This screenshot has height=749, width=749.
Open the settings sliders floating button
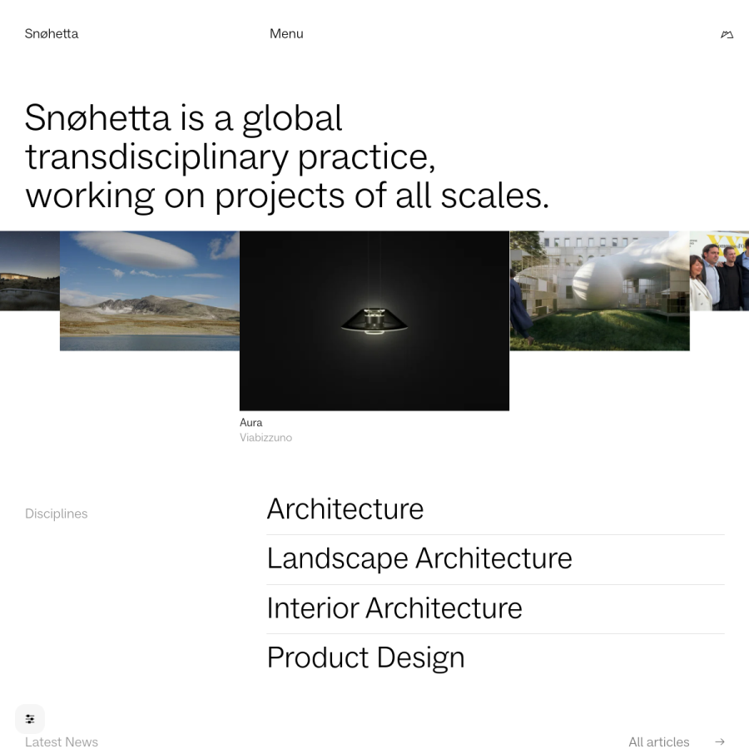coord(30,718)
